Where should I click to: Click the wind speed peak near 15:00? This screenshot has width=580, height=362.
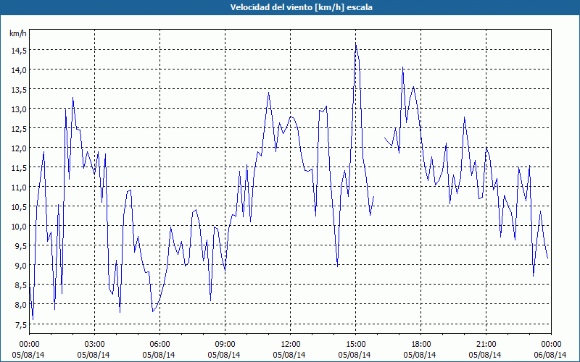(356, 45)
